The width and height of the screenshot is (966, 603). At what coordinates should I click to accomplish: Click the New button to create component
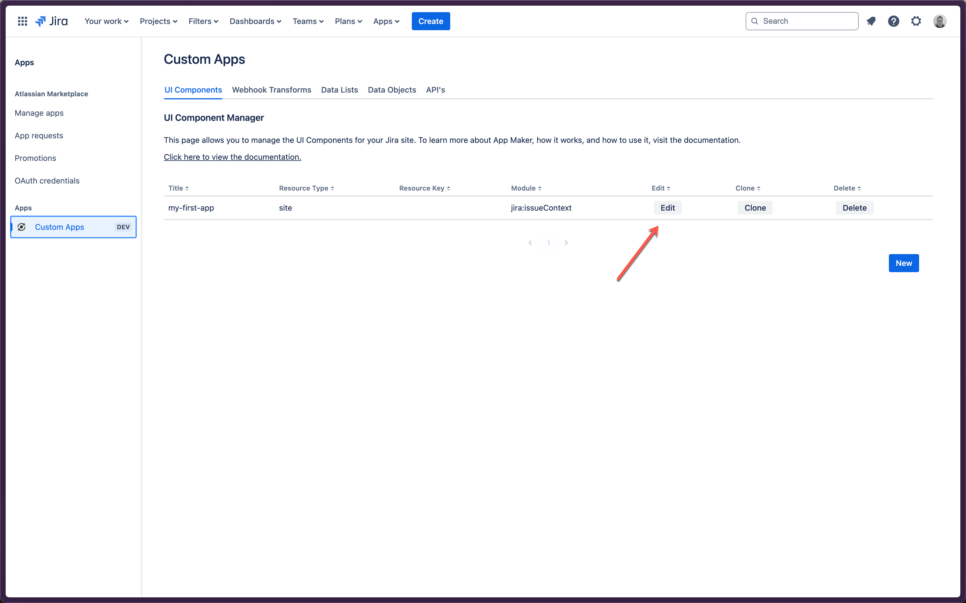coord(904,263)
